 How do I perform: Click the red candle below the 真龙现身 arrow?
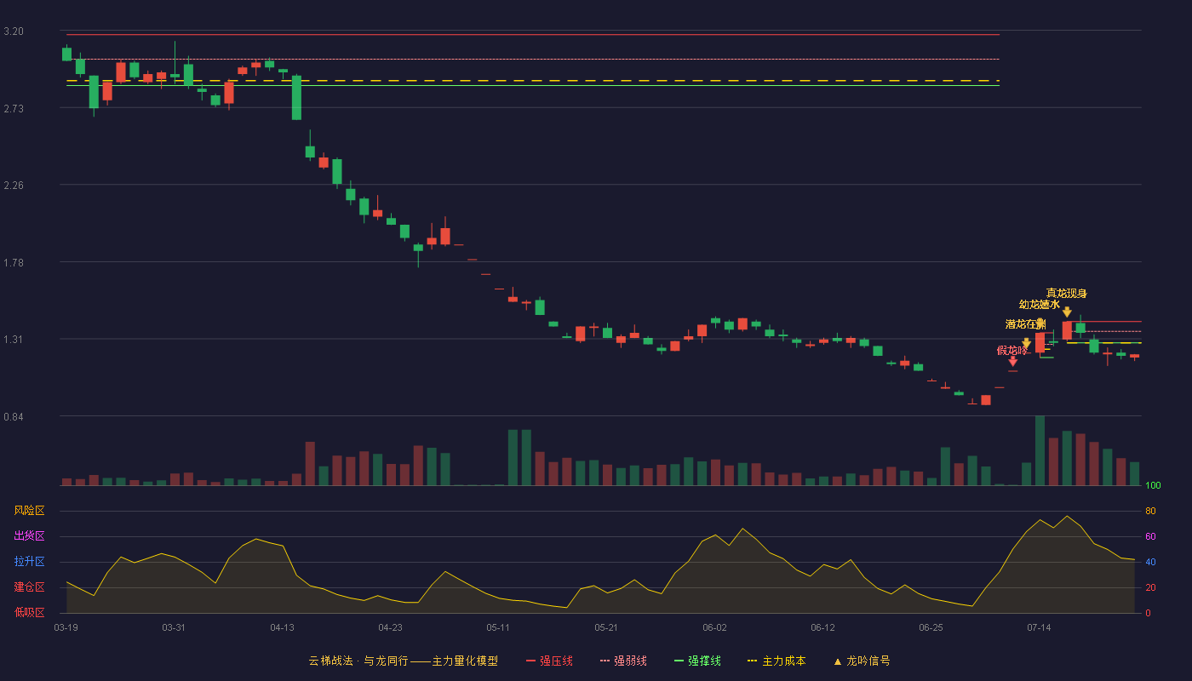pos(1067,330)
